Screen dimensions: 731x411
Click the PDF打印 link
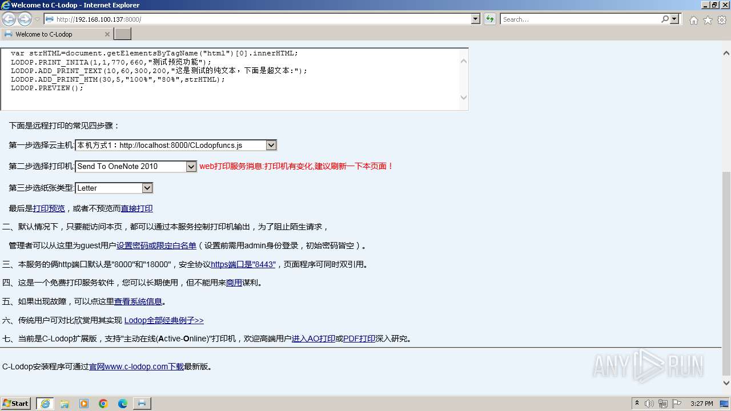[359, 339]
